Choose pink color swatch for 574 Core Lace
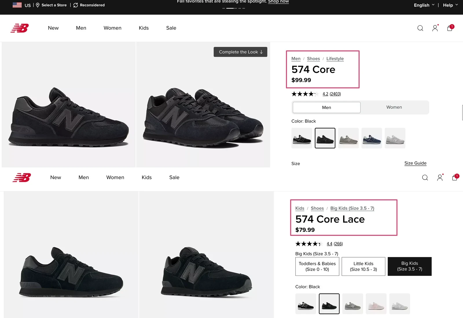This screenshot has height=318, width=463. [376, 304]
